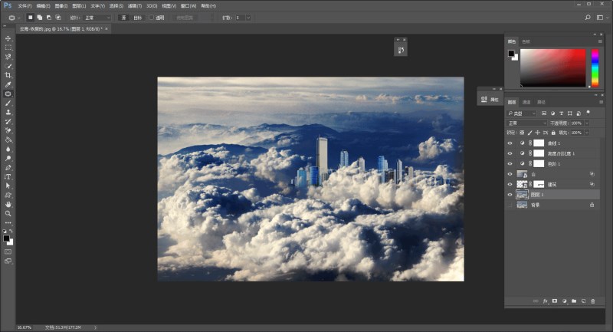613x332 pixels.
Task: Expand the opacity 不透明度 dropdown arrow
Action: point(587,123)
